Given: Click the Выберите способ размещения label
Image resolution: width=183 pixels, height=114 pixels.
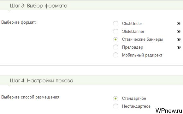Looking at the screenshot, I should tap(31, 97).
